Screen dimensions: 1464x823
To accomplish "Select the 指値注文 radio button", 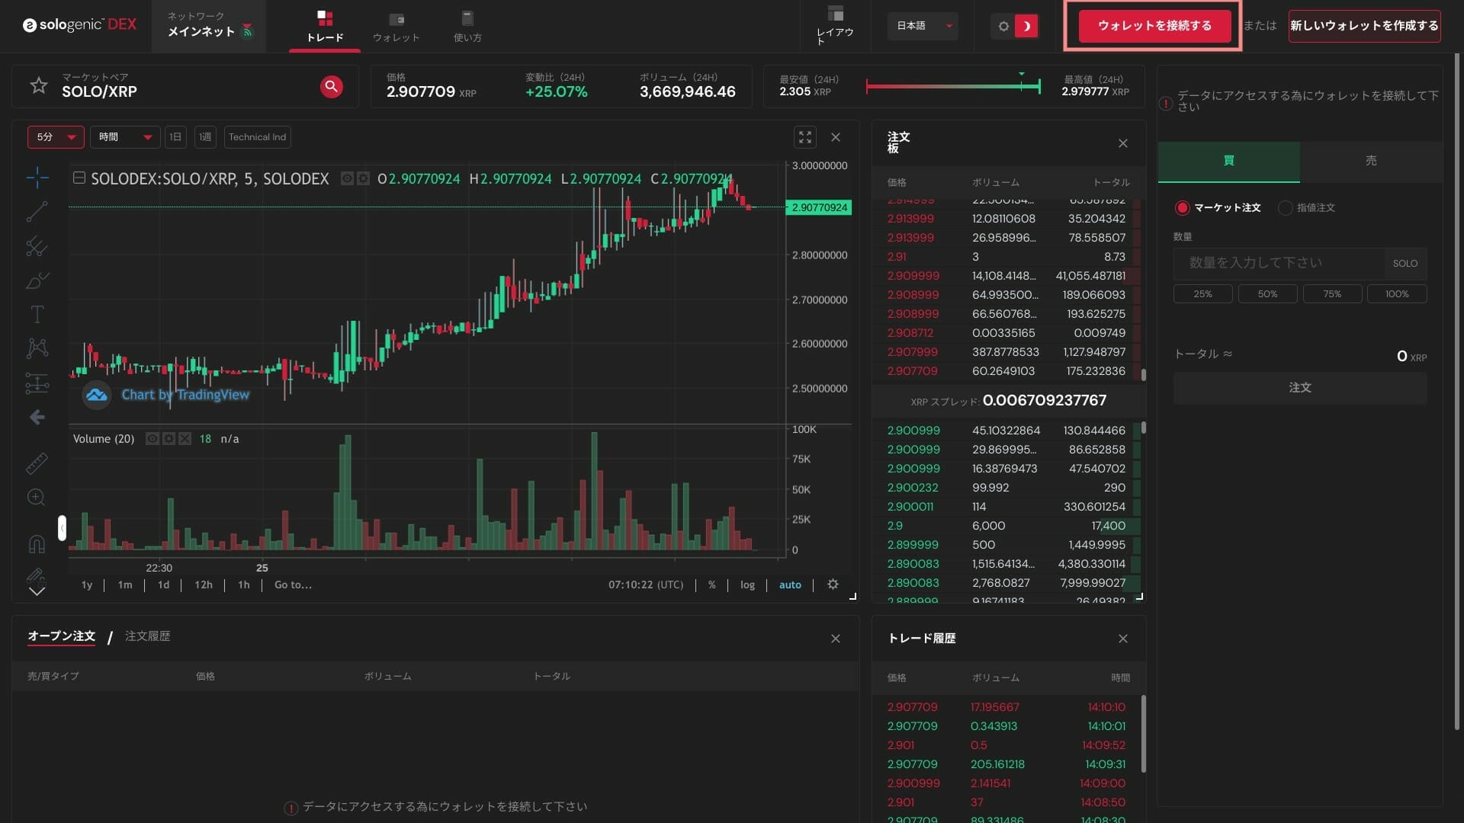I will (1286, 207).
